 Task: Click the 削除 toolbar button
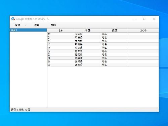pos(53,25)
